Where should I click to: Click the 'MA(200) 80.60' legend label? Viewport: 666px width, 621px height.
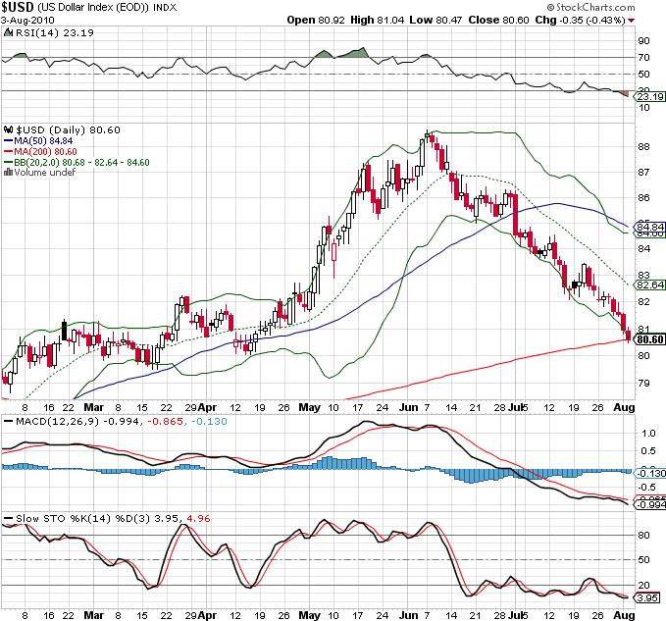(45, 152)
